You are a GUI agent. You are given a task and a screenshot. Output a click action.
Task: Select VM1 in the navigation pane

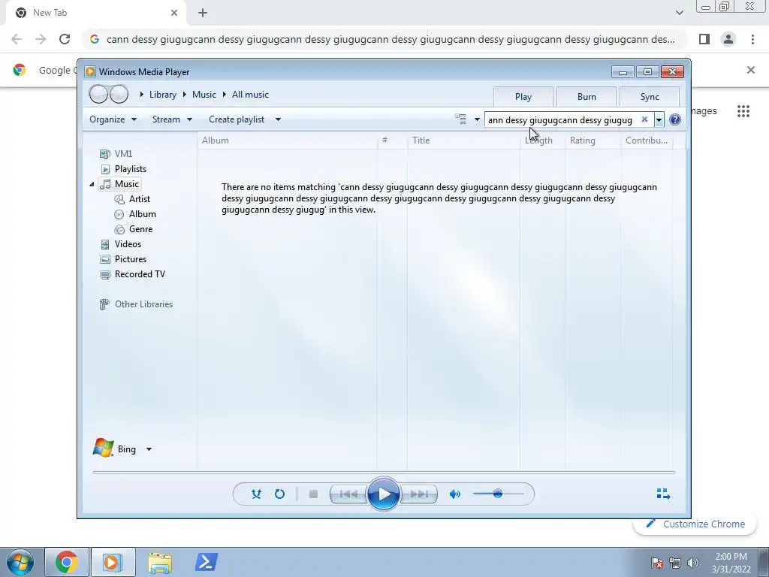(x=116, y=154)
